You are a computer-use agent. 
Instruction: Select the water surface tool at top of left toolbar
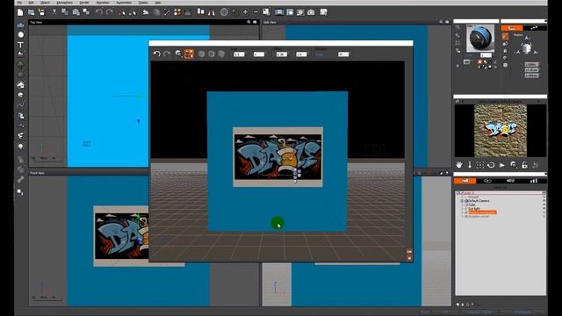coord(21,25)
